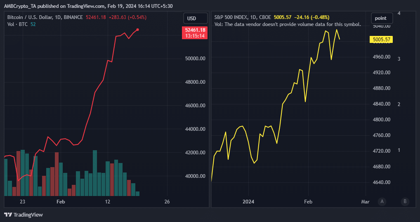Click the auto-scale A button
This screenshot has height=222, width=420.
pos(382,201)
